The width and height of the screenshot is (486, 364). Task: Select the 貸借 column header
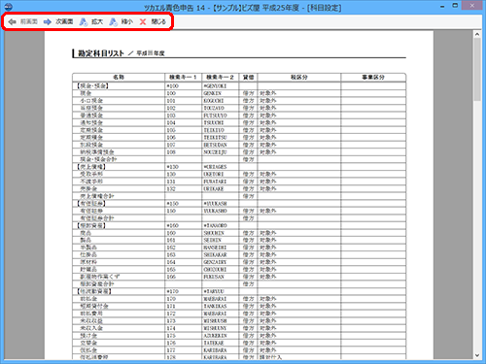pyautogui.click(x=249, y=77)
